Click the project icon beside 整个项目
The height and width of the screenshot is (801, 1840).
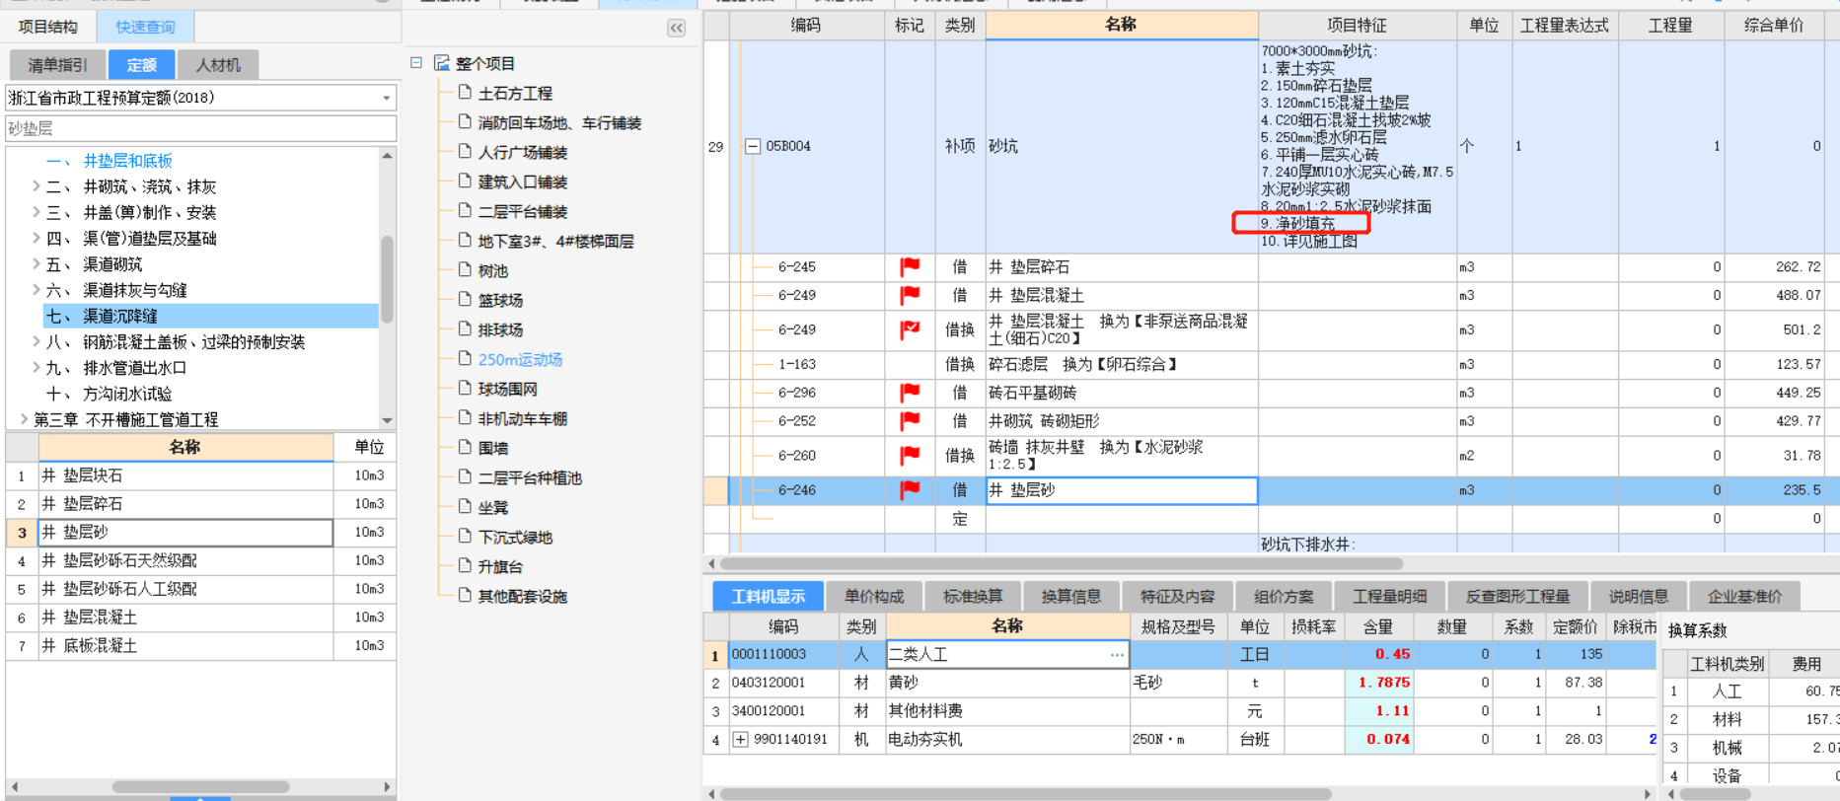442,63
